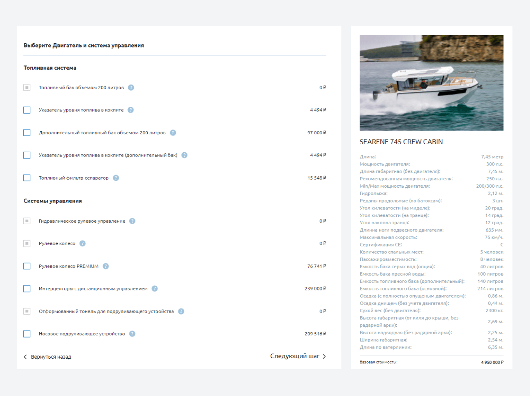Viewport: 530px width, 396px height.
Task: Add Носовое подруливающее устройство to configuration
Action: [x=26, y=334]
